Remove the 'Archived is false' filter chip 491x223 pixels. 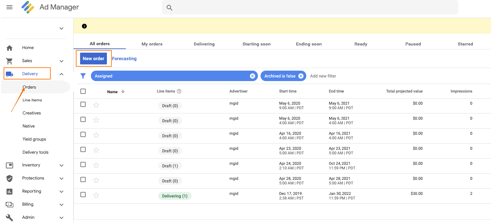point(301,76)
